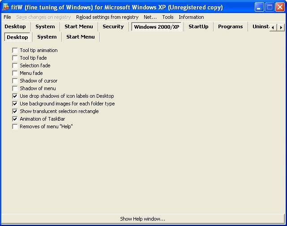Screen dimensions: 287x226
Task: Uncheck Use drop shadows of icon labels
Action: 15,96
